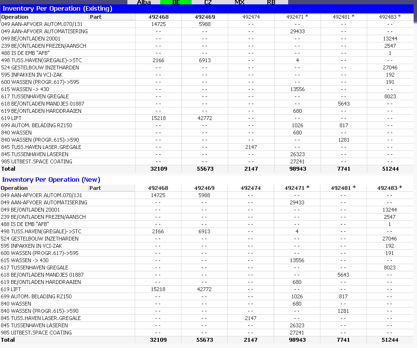The image size is (417, 348).
Task: Click row '699 AUTOM. BELADING RZ150' in New table
Action: point(207,296)
